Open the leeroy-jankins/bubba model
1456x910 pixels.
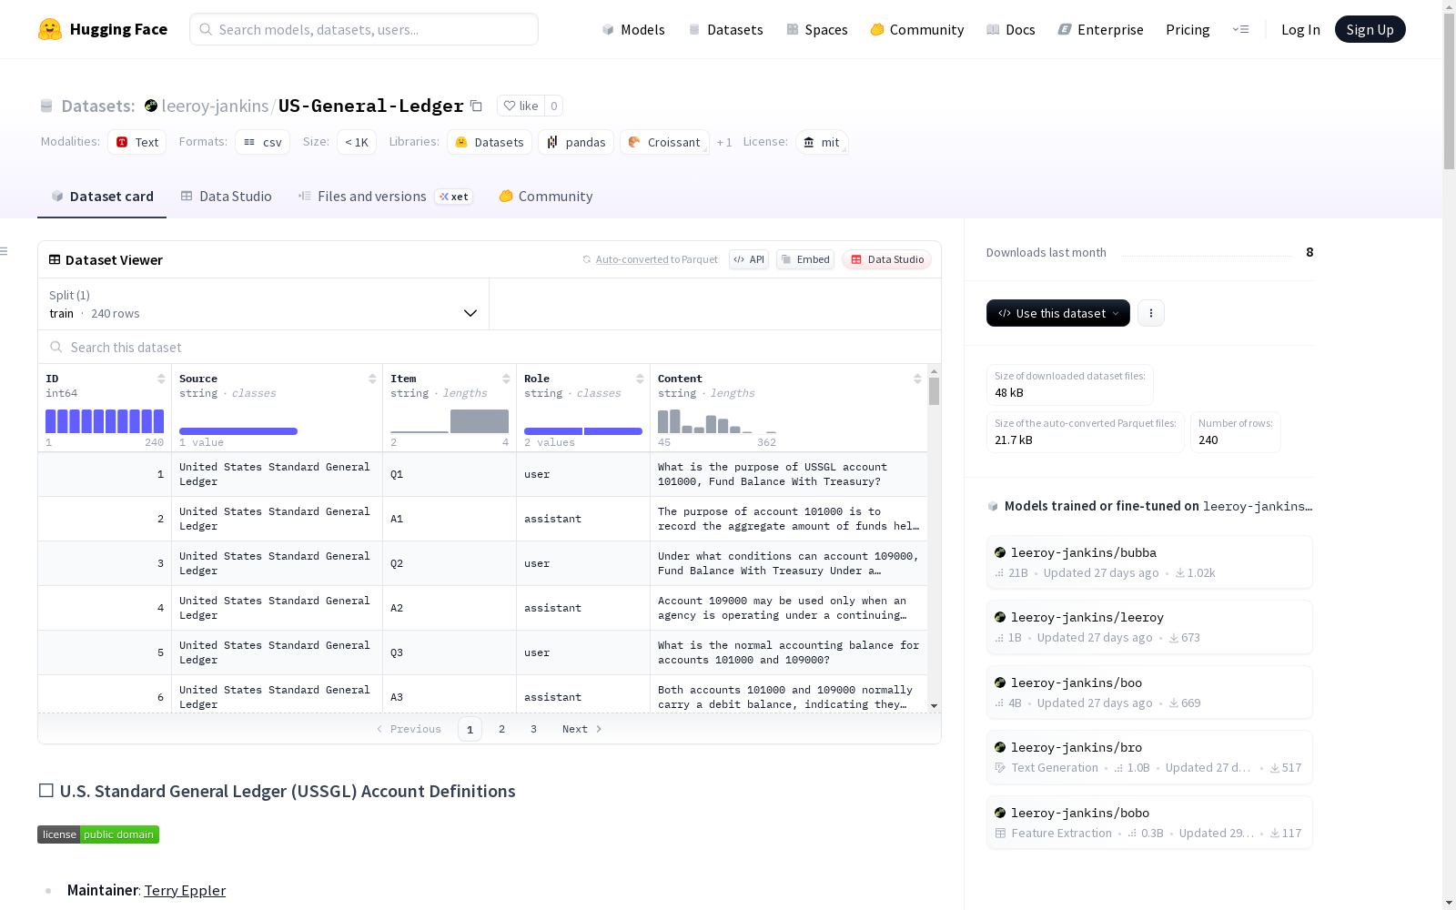[1149, 562]
